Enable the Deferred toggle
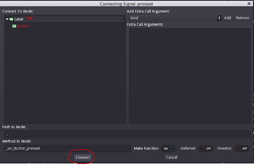Image resolution: width=254 pixels, height=164 pixels. coord(205,149)
